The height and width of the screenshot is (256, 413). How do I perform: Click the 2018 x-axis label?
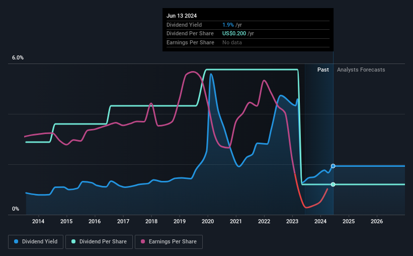coord(151,221)
